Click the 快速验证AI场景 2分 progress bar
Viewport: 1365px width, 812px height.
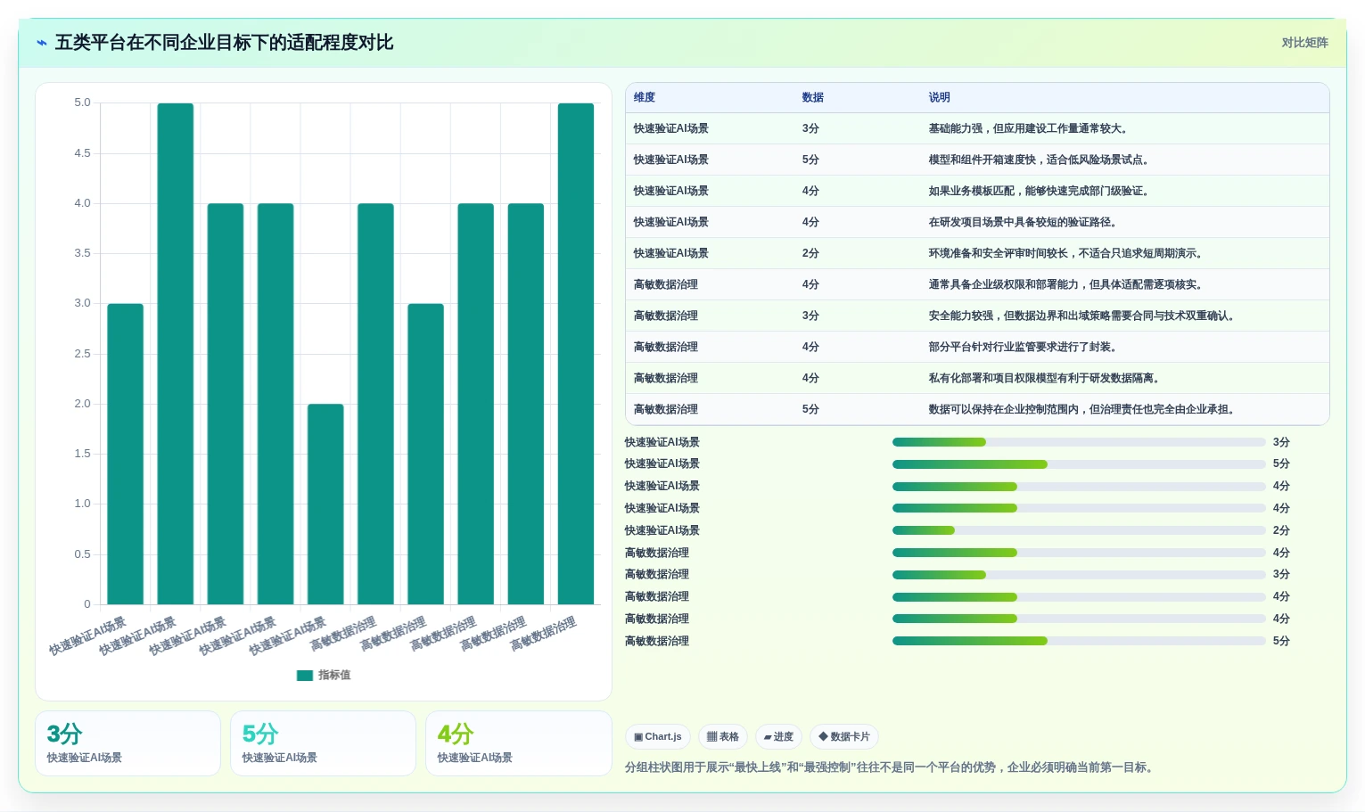[1079, 530]
